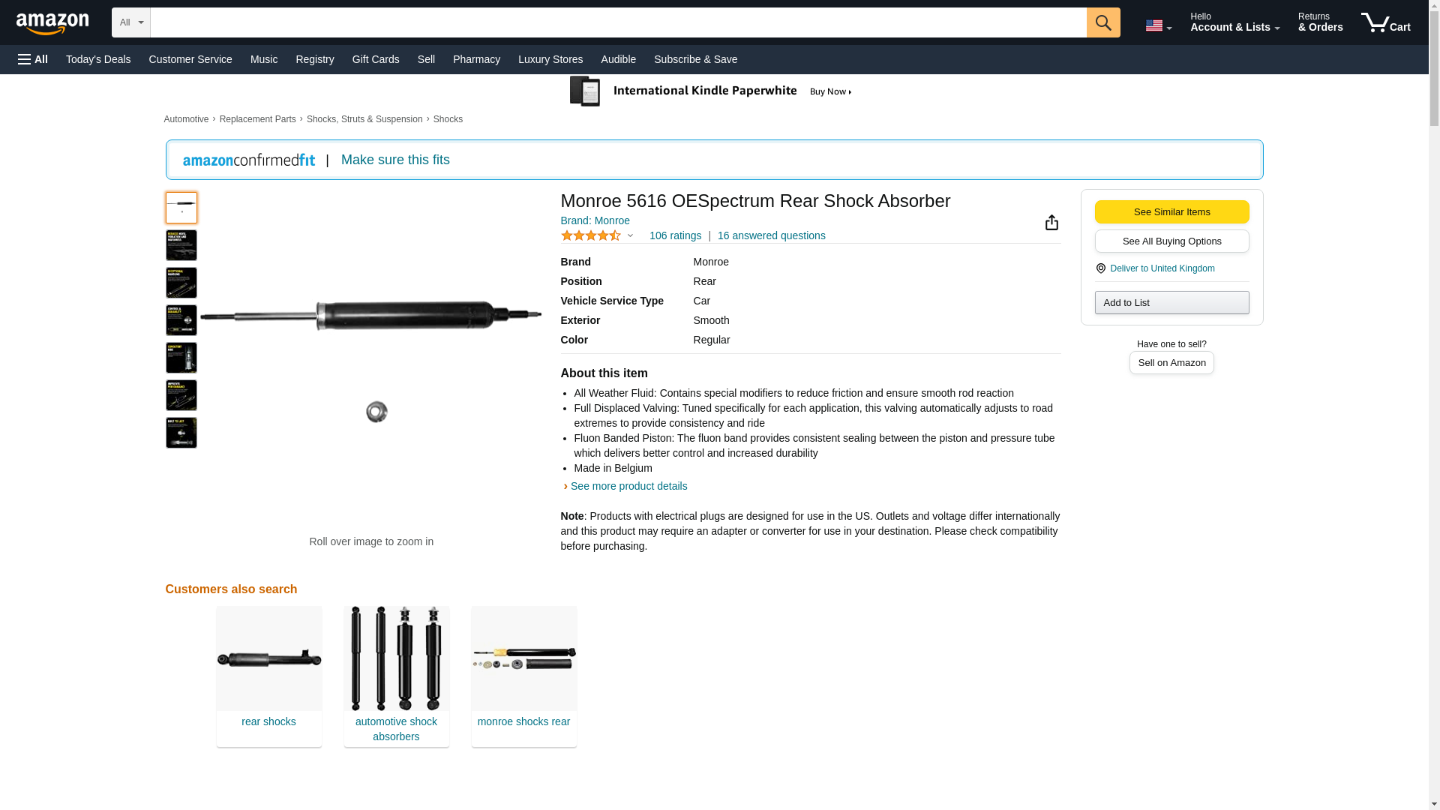Viewport: 1440px width, 810px height.
Task: Select the second product image thumbnail
Action: 181,245
